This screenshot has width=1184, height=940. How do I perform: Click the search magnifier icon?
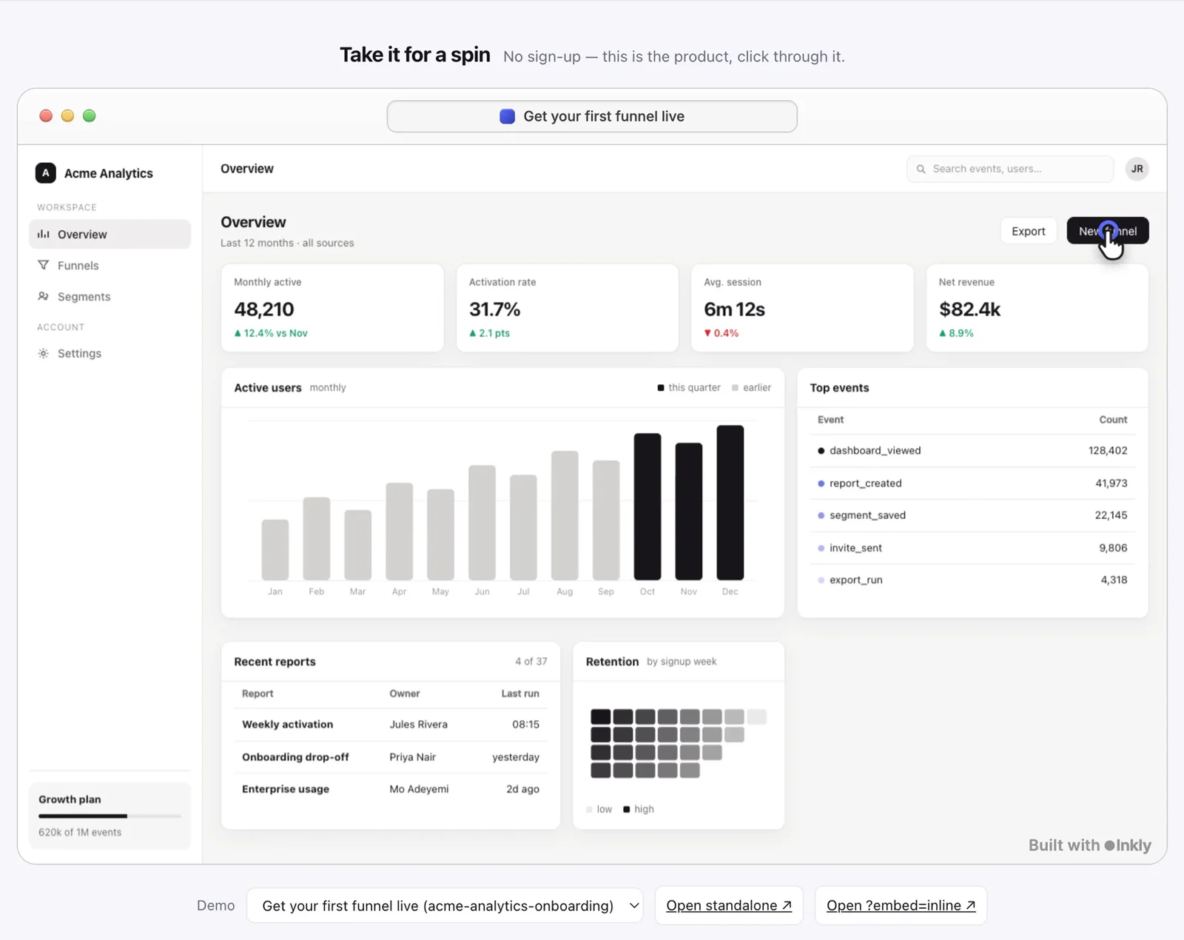(921, 169)
